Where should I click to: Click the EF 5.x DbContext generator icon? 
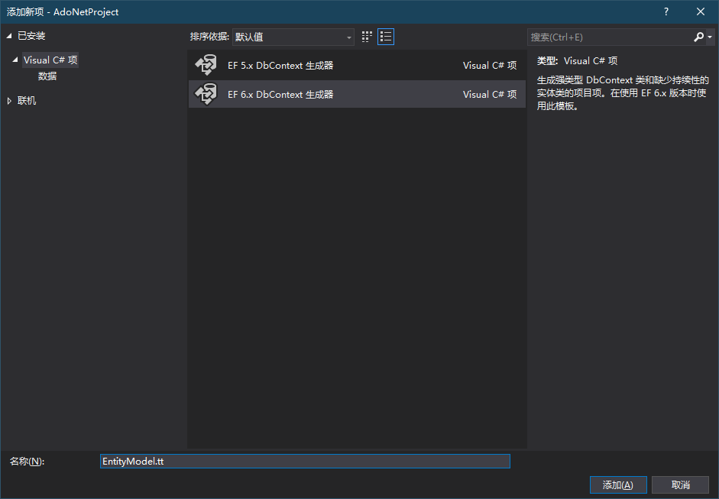[x=206, y=66]
